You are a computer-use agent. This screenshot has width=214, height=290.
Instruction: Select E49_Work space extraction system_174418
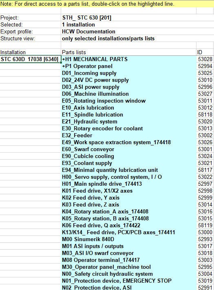(x=128, y=142)
